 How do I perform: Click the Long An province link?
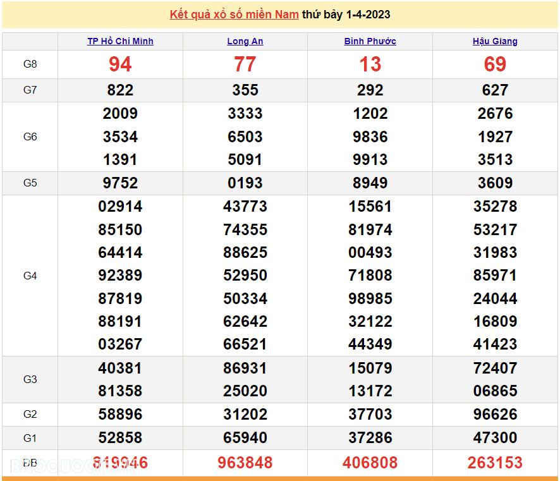point(245,41)
